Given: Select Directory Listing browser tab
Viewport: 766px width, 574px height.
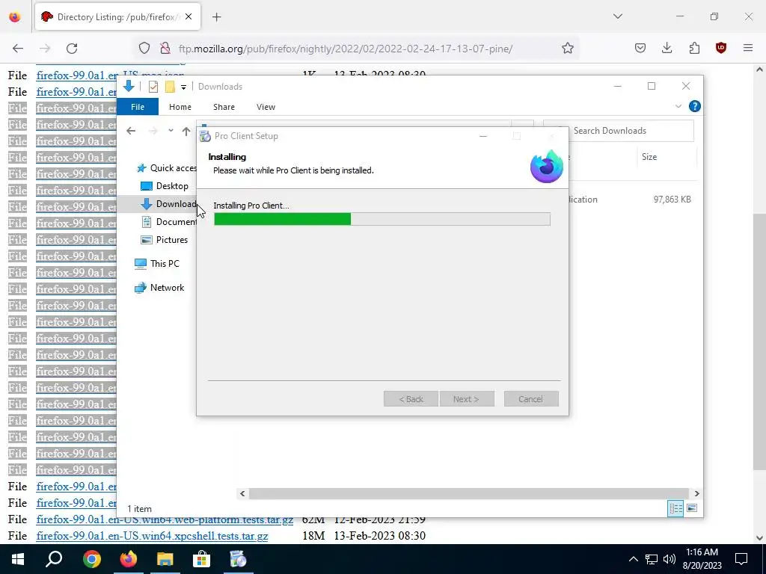Looking at the screenshot, I should [x=117, y=17].
